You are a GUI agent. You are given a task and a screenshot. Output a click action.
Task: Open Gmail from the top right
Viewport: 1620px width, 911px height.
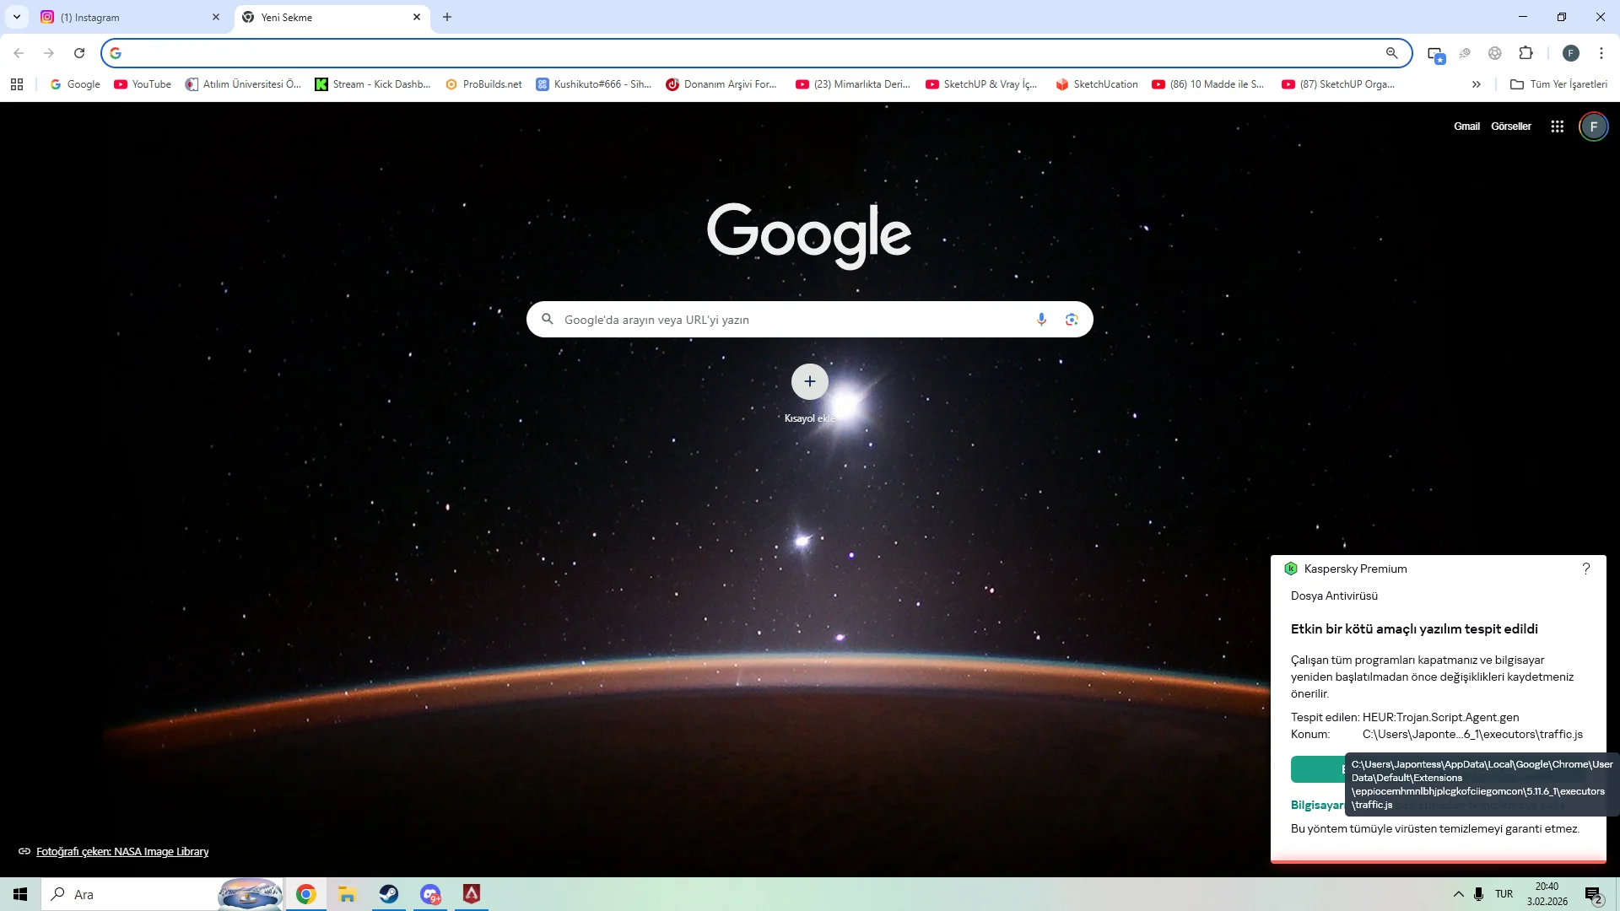pos(1467,126)
